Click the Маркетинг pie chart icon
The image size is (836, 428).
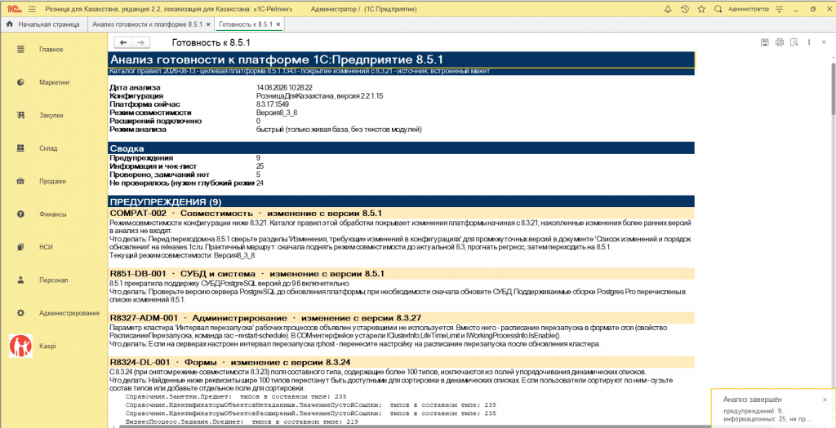[x=20, y=82]
